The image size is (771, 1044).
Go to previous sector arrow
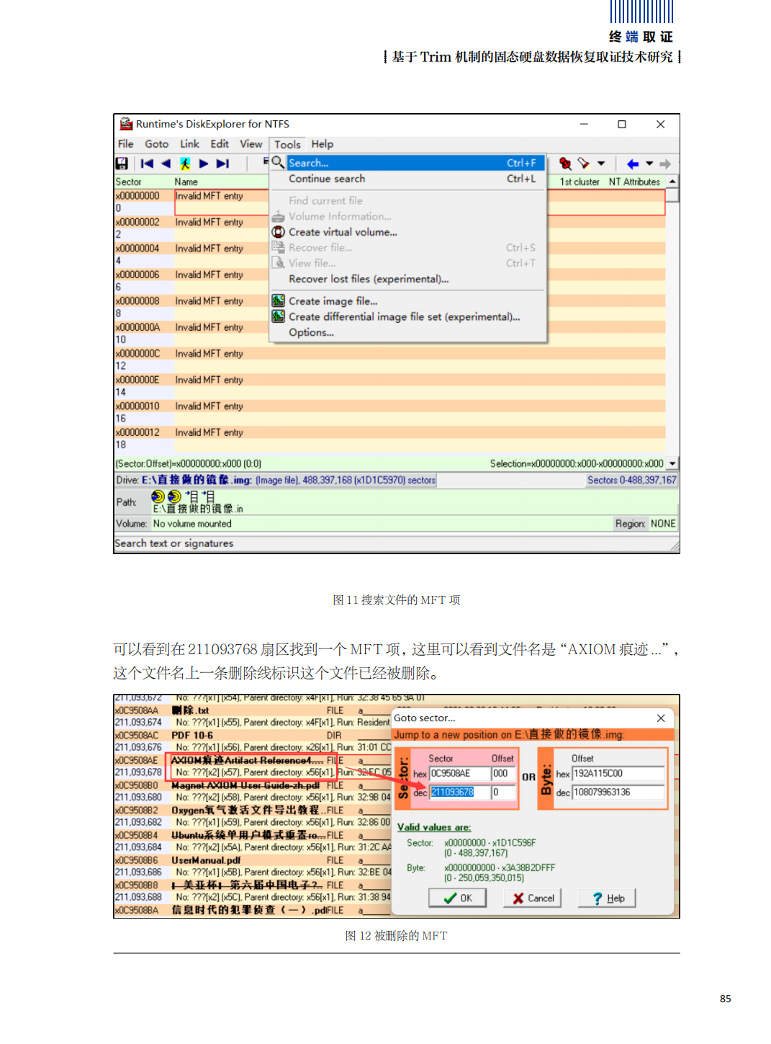(166, 164)
